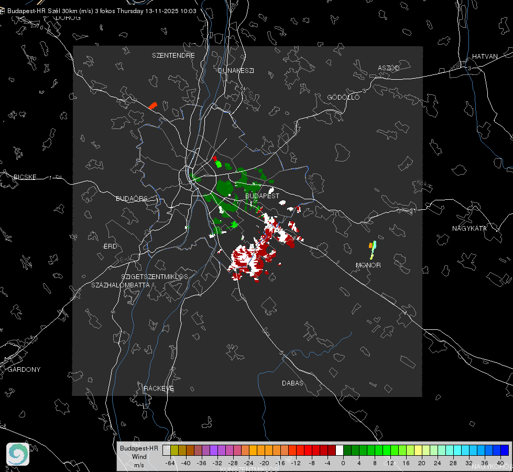Select the dark blue 40 m/s legend swatch
Image resolution: width=513 pixels, height=472 pixels.
point(505,450)
